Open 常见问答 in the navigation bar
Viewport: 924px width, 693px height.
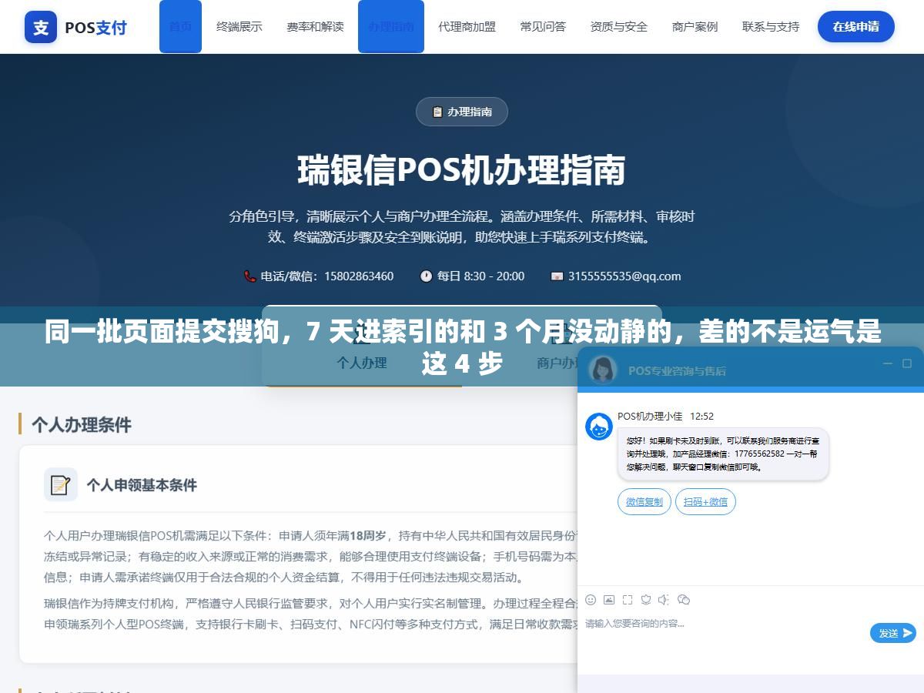click(x=543, y=26)
